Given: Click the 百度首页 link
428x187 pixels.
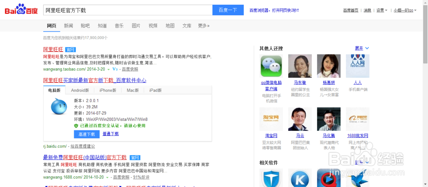Looking at the screenshot, I should 351,10.
